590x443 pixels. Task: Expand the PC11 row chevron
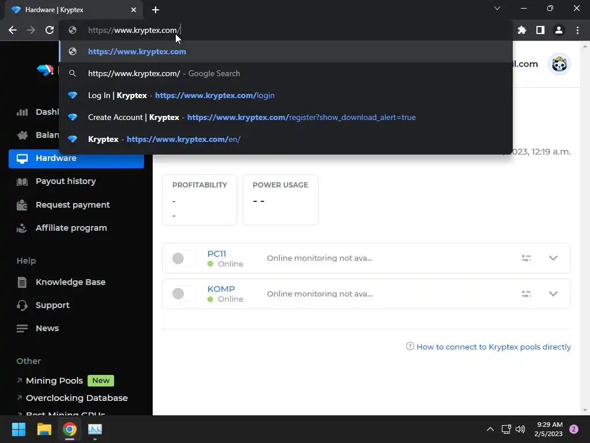(x=553, y=258)
